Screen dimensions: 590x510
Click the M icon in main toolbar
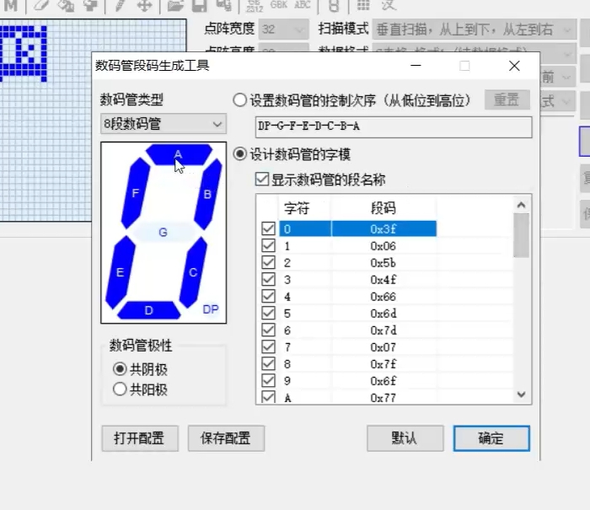tap(10, 5)
